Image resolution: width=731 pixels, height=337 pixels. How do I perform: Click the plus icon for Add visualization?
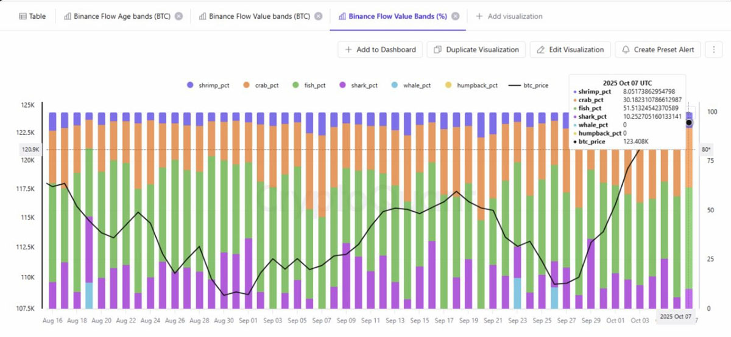479,16
